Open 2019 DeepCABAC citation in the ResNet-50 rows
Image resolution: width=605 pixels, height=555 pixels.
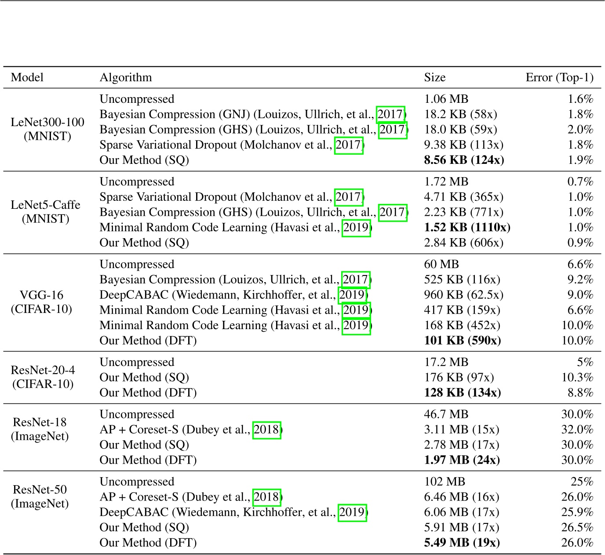coord(352,512)
